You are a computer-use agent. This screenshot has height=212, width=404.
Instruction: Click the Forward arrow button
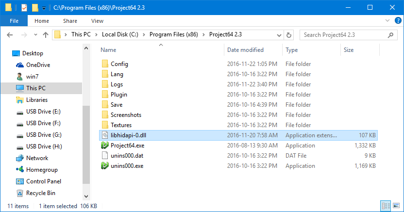click(24, 35)
